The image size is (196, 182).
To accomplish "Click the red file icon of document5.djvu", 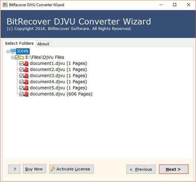I will point(26,88).
